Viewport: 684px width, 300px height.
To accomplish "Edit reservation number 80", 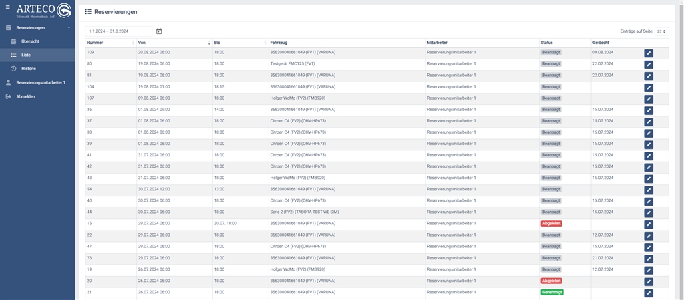I will tap(648, 65).
